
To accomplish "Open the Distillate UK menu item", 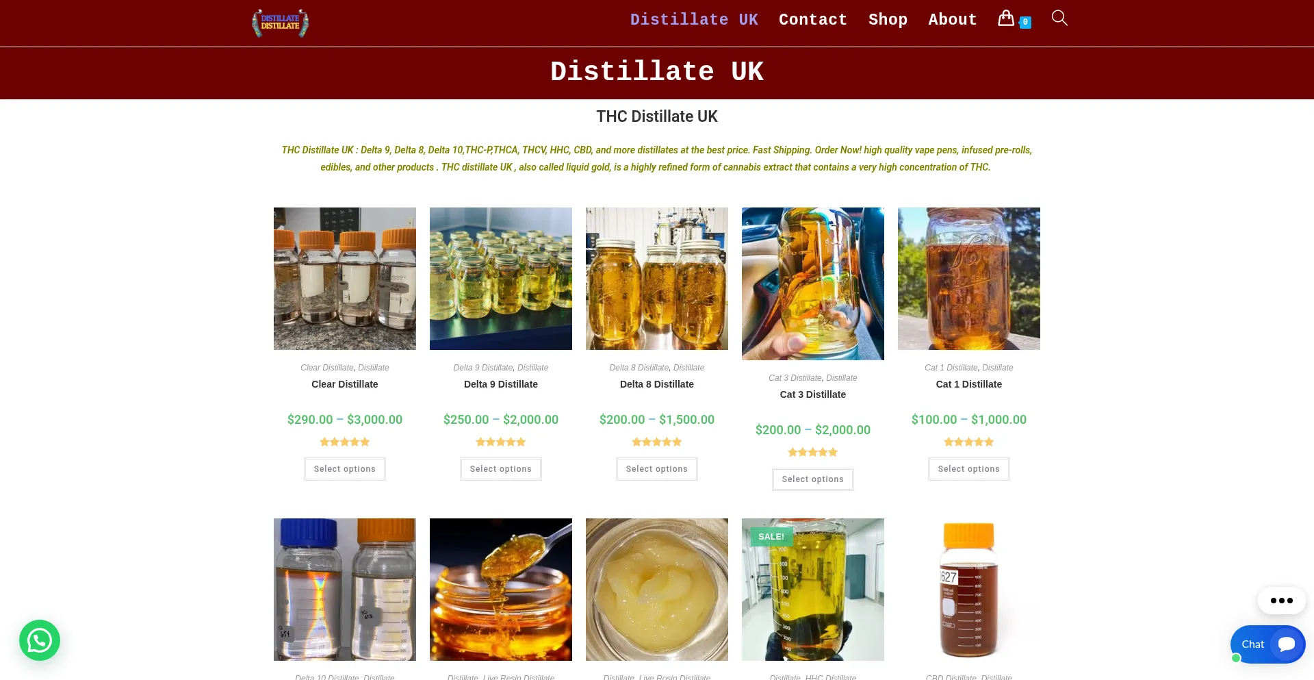I will click(694, 20).
